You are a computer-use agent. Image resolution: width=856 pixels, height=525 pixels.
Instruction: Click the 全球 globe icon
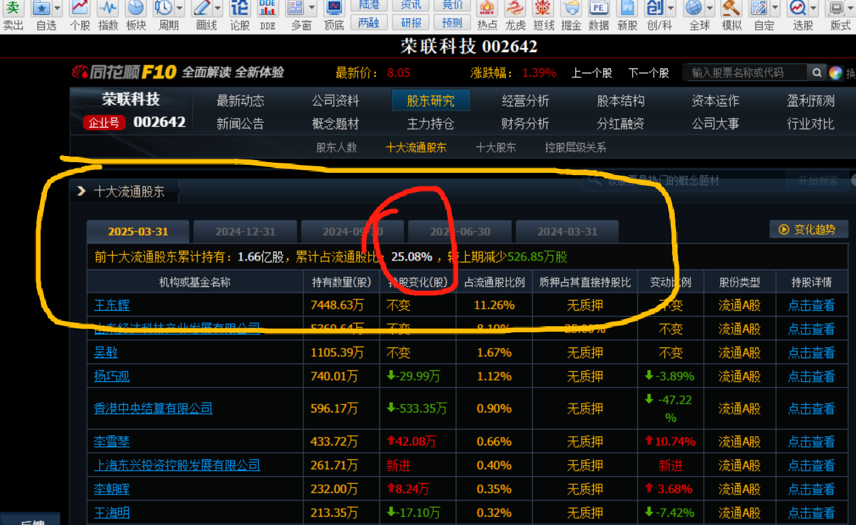point(693,8)
